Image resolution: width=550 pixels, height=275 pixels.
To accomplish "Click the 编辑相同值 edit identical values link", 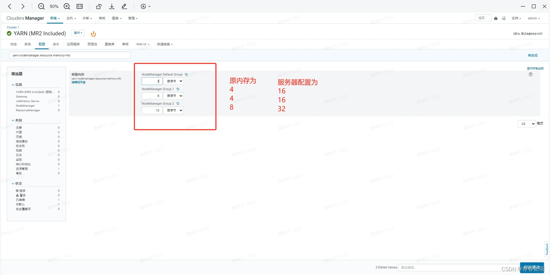I will point(78,83).
